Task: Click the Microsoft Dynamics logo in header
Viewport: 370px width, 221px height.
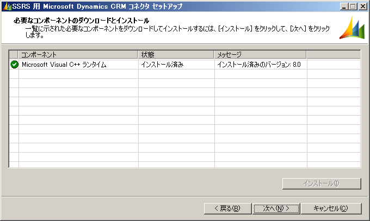Action: coord(352,28)
